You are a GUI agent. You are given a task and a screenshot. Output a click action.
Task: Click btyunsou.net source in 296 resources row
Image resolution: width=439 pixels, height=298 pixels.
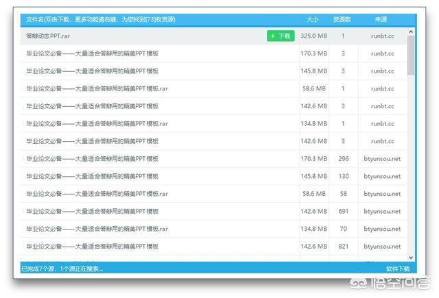[382, 159]
